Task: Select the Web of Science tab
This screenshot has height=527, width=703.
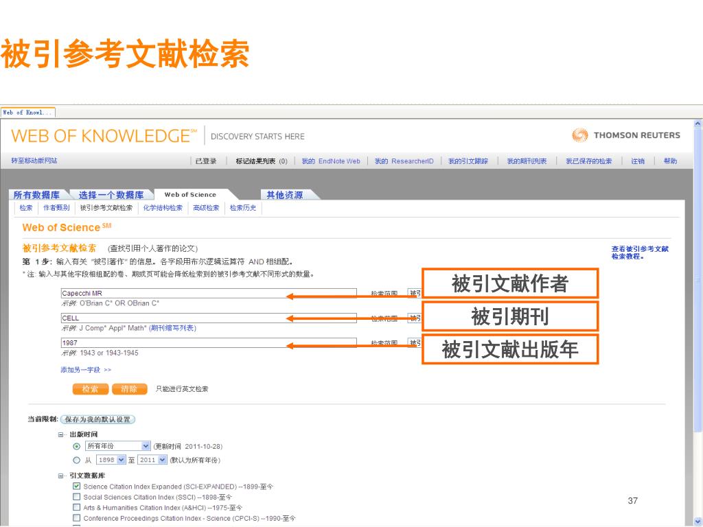Action: click(190, 194)
